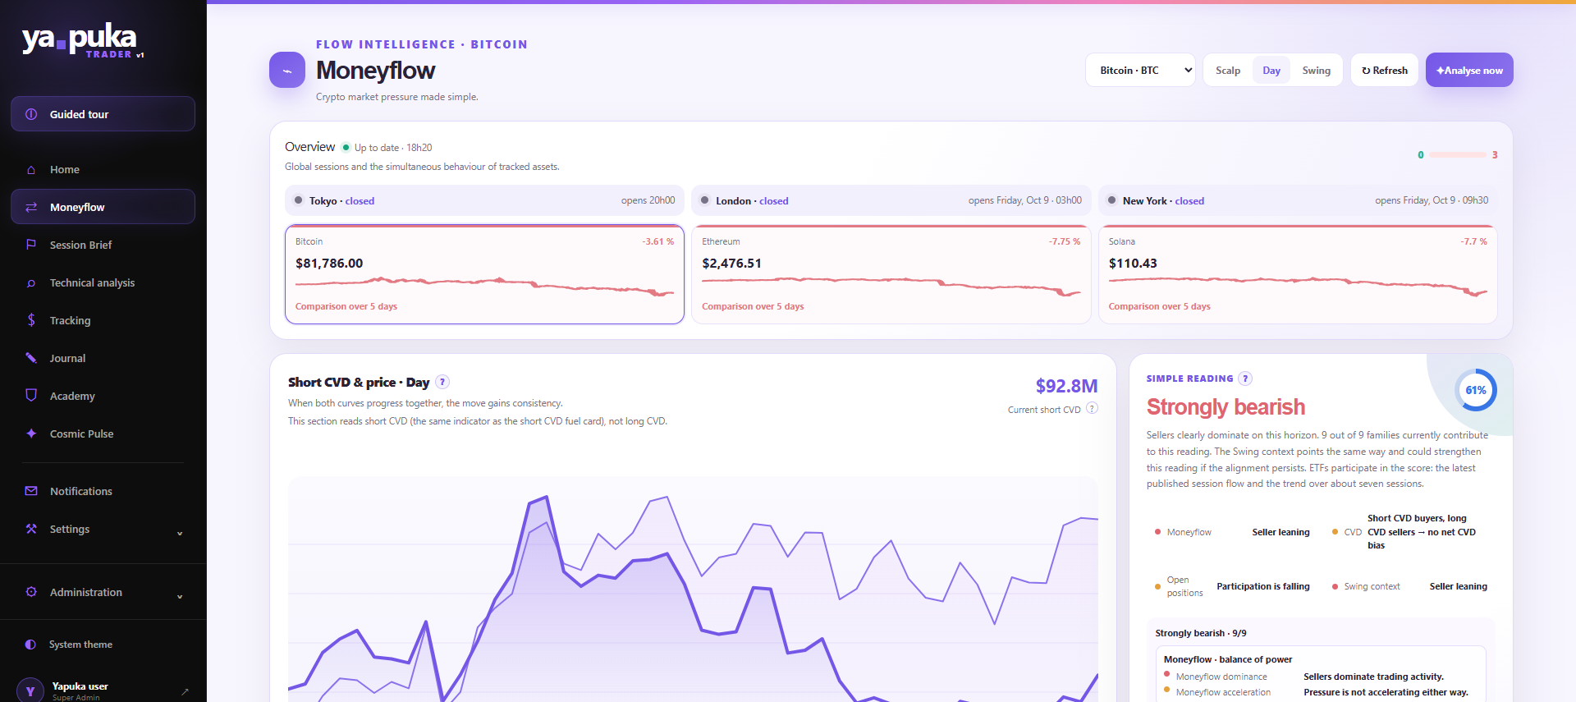Click the Academy shield icon

[31, 396]
